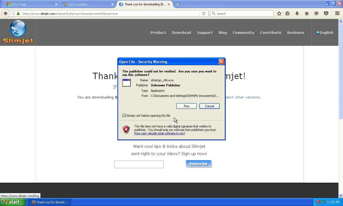The height and width of the screenshot is (206, 343).
Task: Click the green padlock security icon
Action: (18, 13)
